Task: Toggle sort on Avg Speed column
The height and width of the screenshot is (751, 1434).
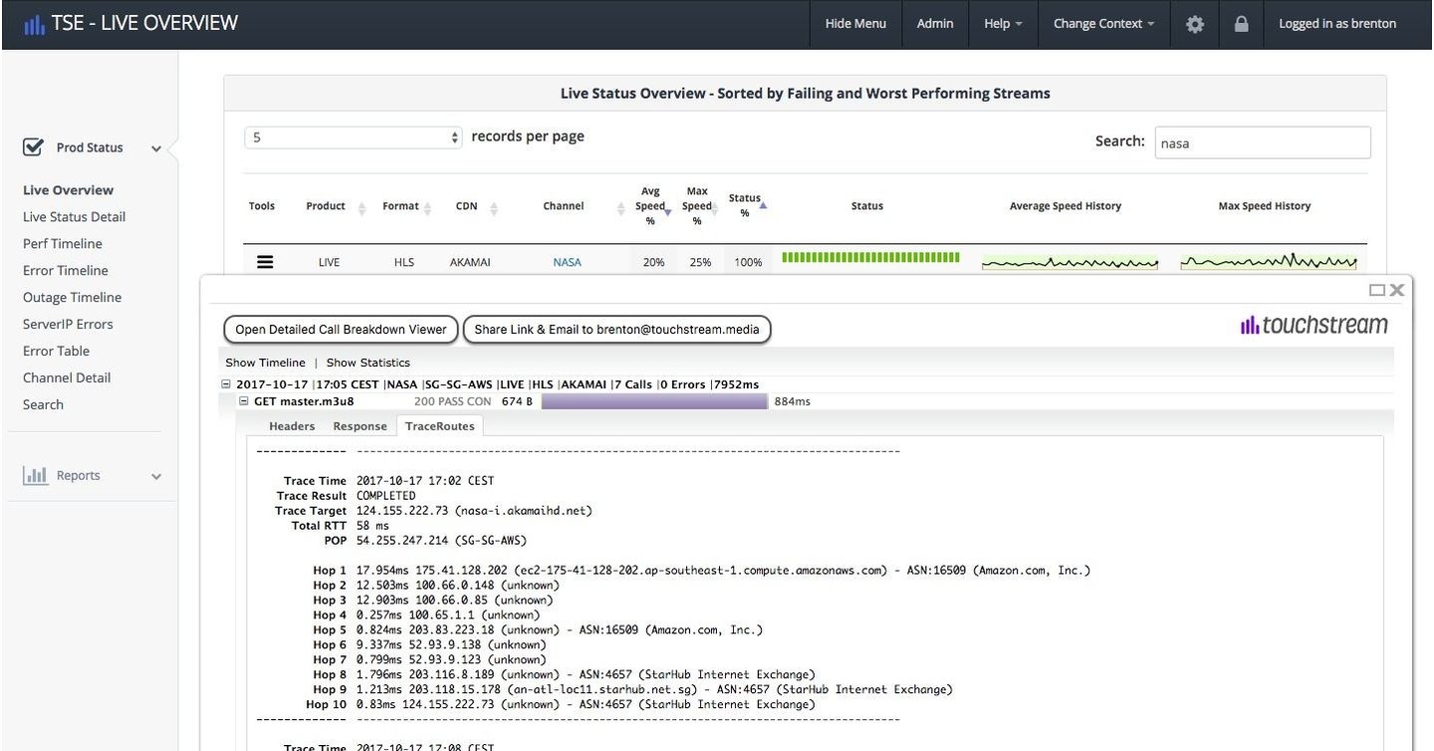Action: coord(650,205)
